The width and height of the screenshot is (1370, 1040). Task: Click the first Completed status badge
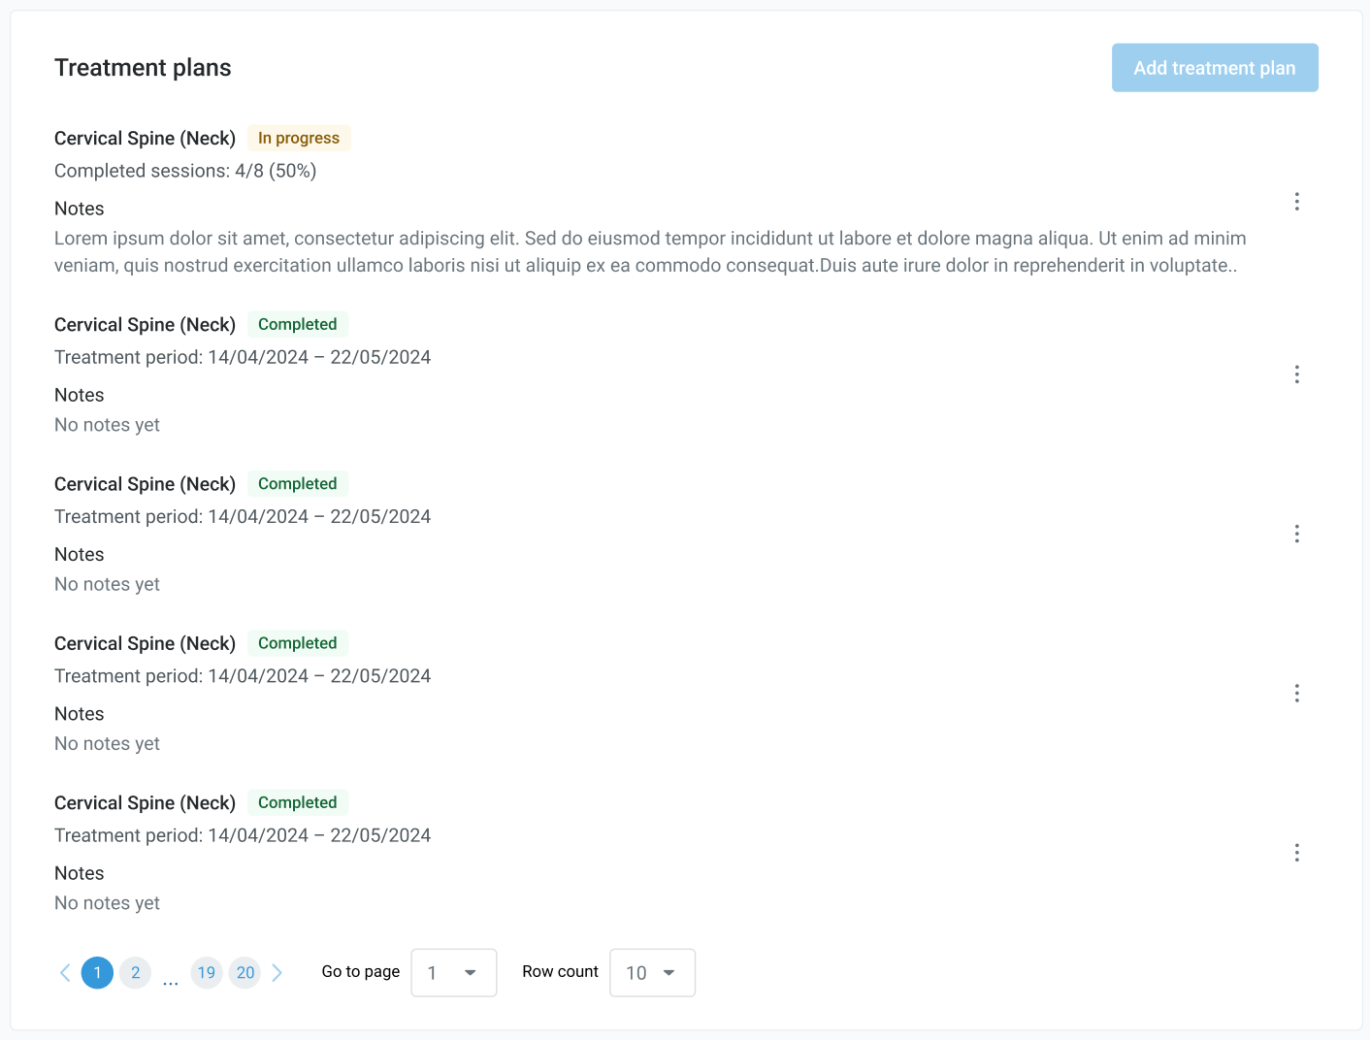[x=297, y=324]
